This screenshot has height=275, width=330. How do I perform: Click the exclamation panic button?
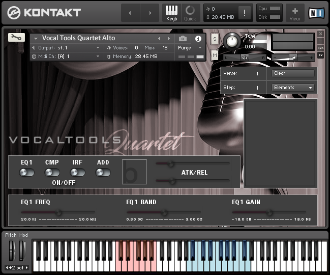pos(245,13)
